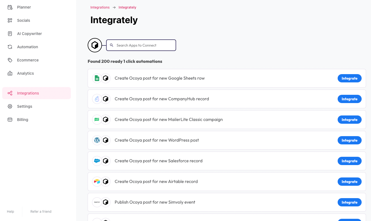Integrate the Airtable record automation

[x=350, y=182]
